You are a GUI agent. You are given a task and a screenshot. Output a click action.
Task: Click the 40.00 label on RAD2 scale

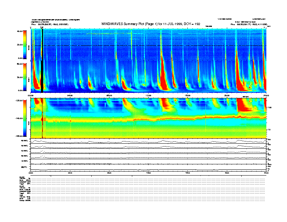[20, 31]
